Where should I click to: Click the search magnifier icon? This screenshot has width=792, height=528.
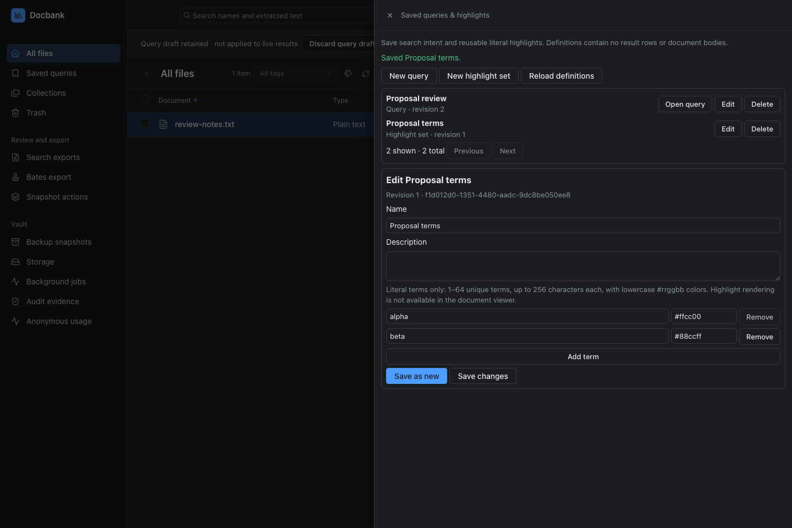pos(187,15)
